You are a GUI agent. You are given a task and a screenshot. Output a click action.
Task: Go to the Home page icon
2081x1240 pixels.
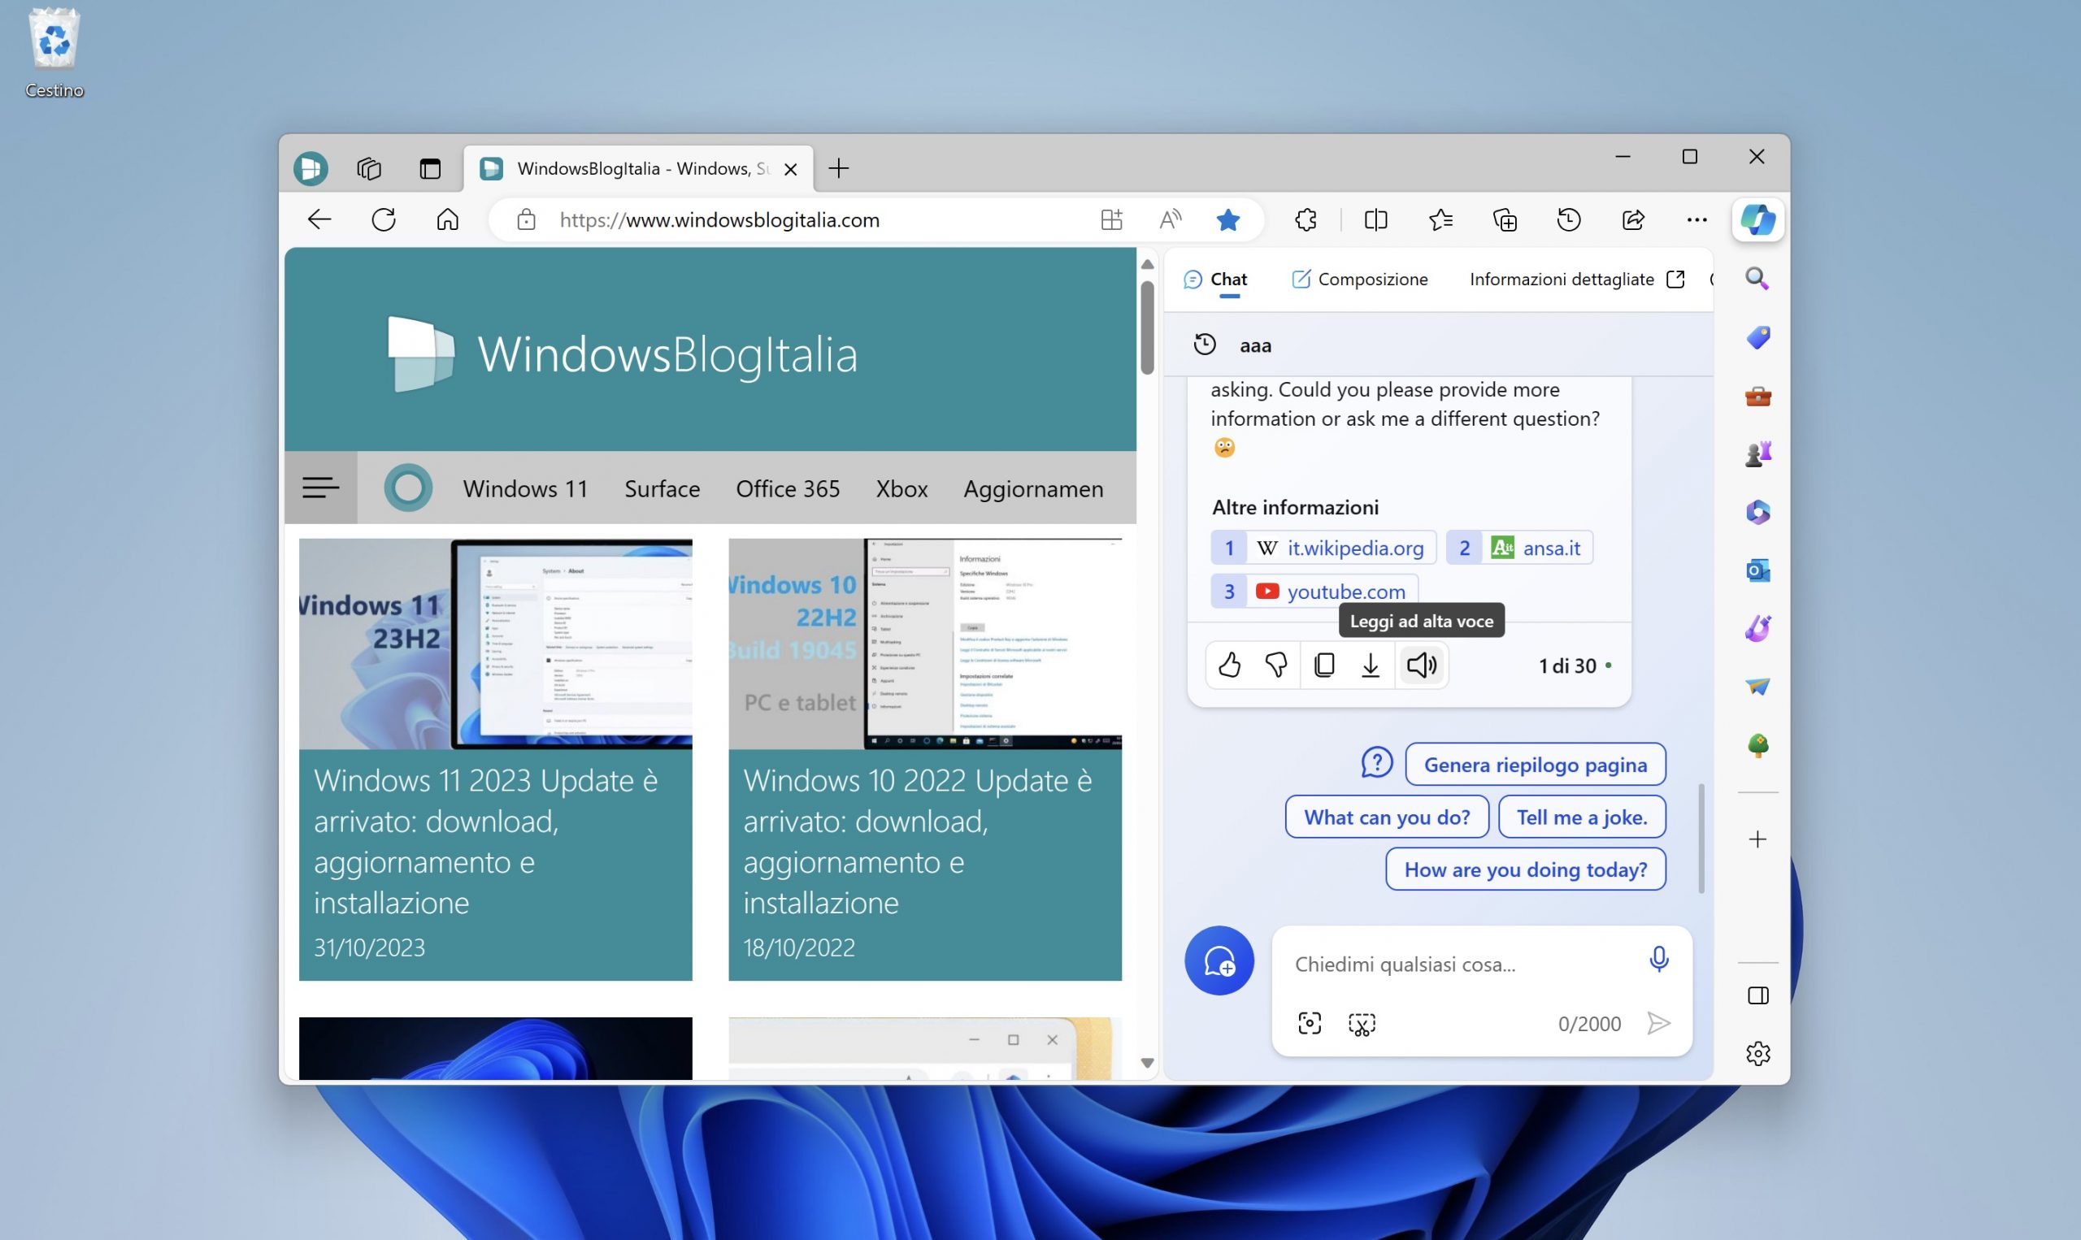click(448, 219)
